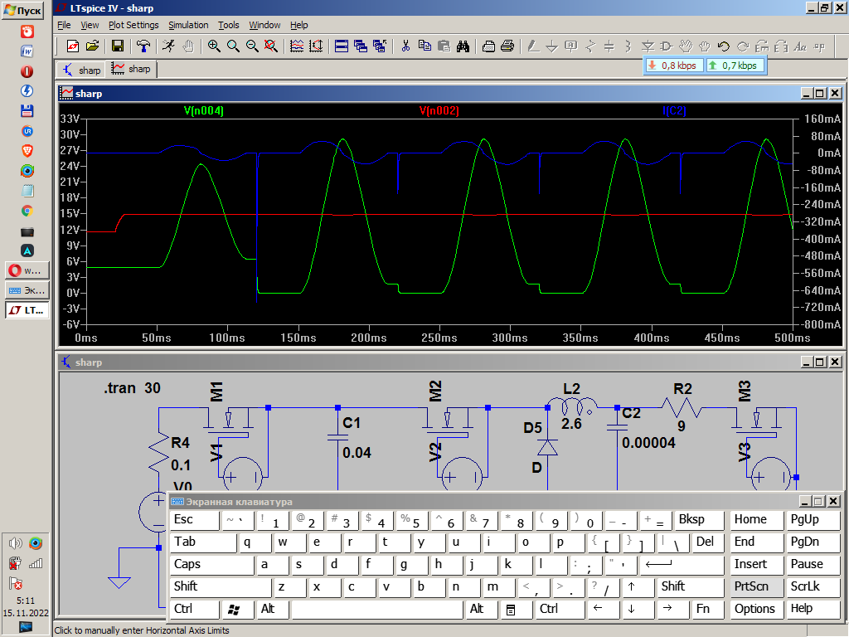The image size is (849, 637).
Task: Click the Run simulation icon
Action: coord(168,46)
